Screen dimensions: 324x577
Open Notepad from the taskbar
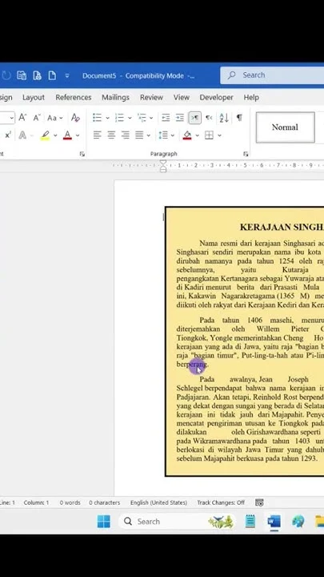250,522
